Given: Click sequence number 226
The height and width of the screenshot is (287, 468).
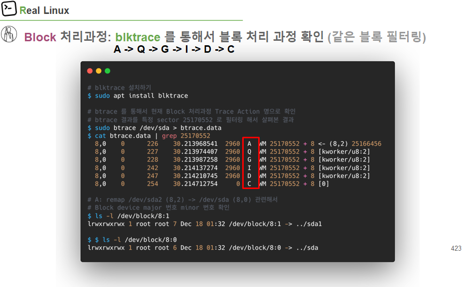Looking at the screenshot, I should pos(153,144).
